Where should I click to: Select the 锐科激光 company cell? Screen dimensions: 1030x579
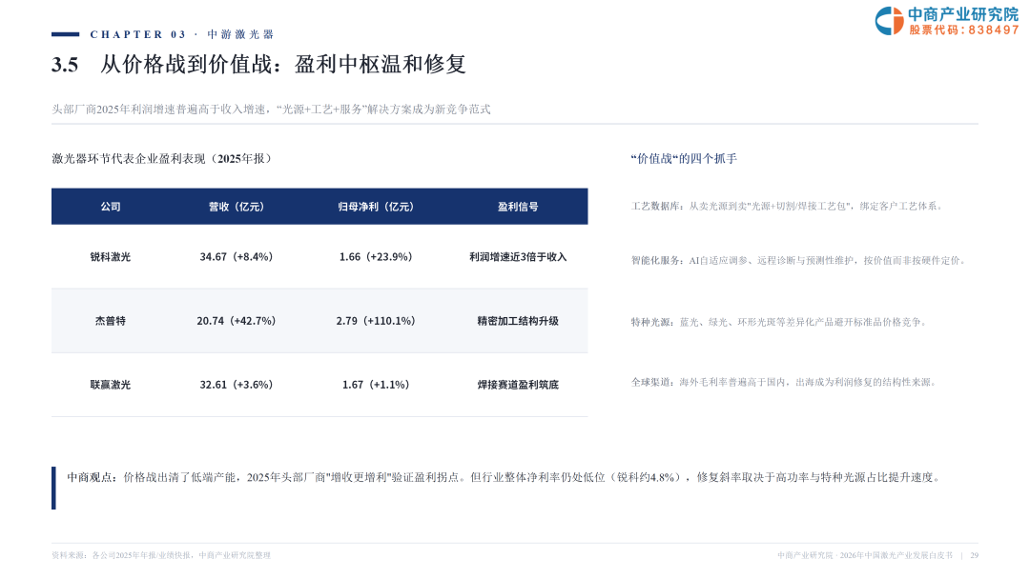[111, 257]
